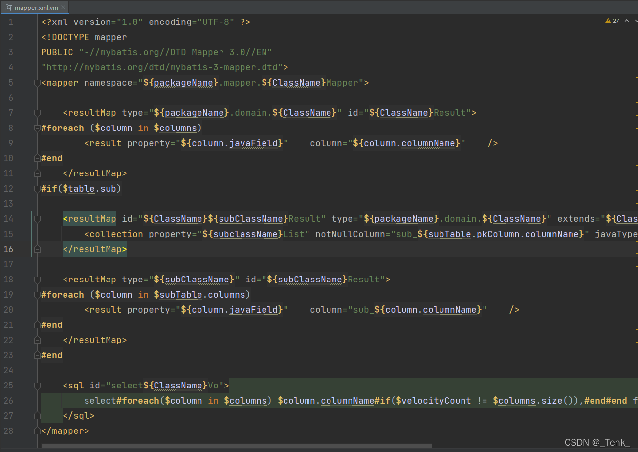
Task: Click line number 16 in the gutter
Action: point(8,249)
